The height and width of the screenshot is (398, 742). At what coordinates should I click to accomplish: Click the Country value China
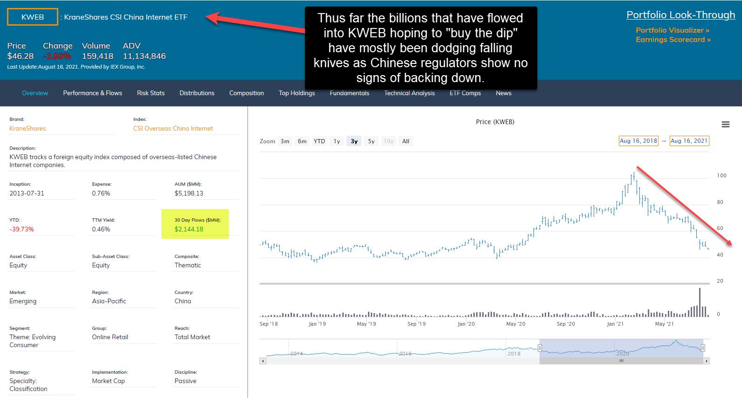point(183,301)
